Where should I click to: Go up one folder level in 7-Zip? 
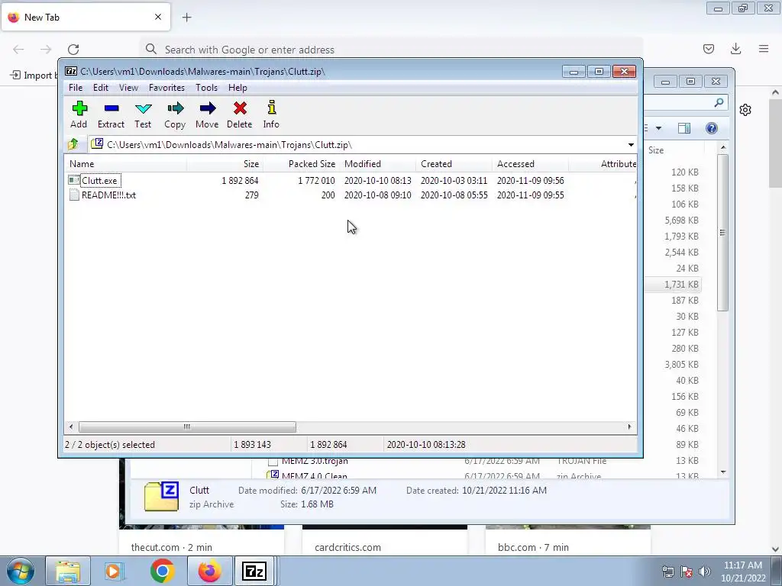click(73, 144)
